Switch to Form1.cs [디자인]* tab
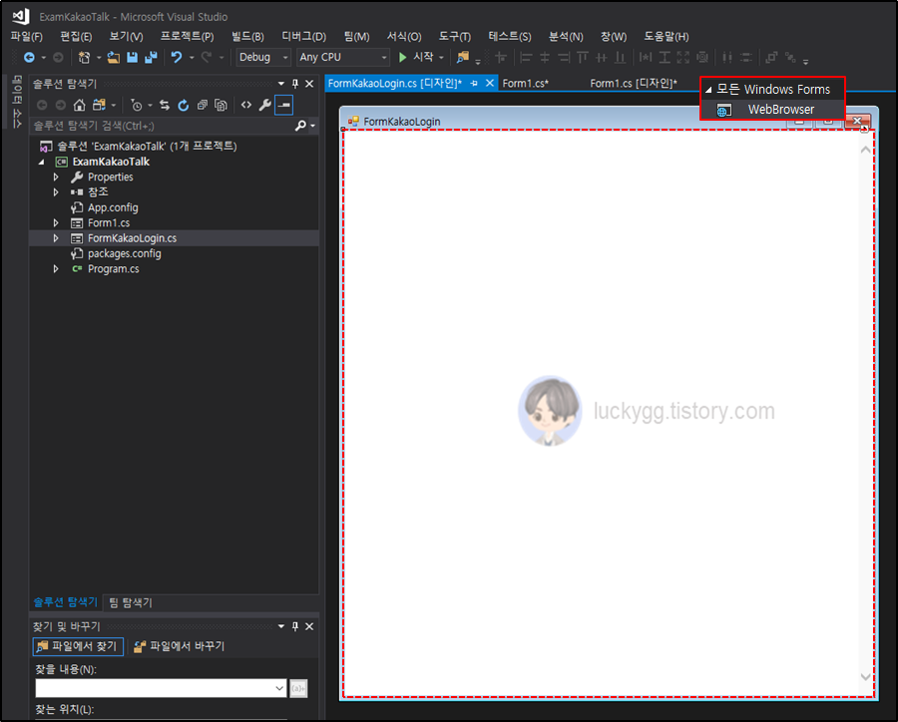This screenshot has height=722, width=898. (634, 84)
